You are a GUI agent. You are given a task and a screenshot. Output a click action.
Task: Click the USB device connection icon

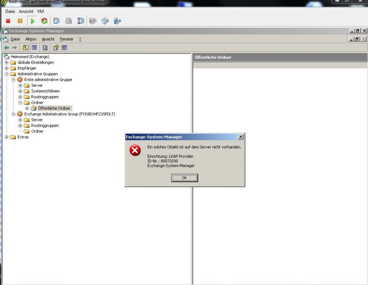click(x=117, y=21)
